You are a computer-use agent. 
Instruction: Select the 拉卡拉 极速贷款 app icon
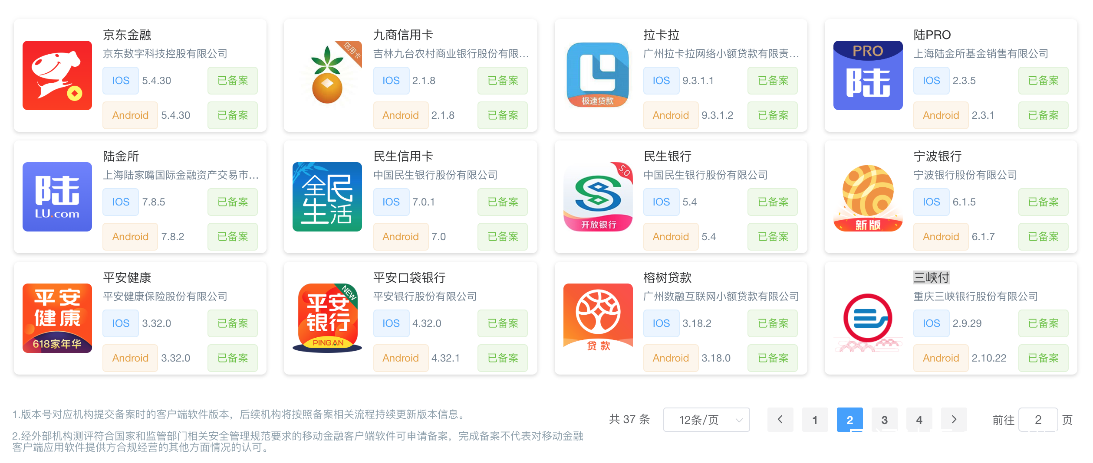coord(598,75)
